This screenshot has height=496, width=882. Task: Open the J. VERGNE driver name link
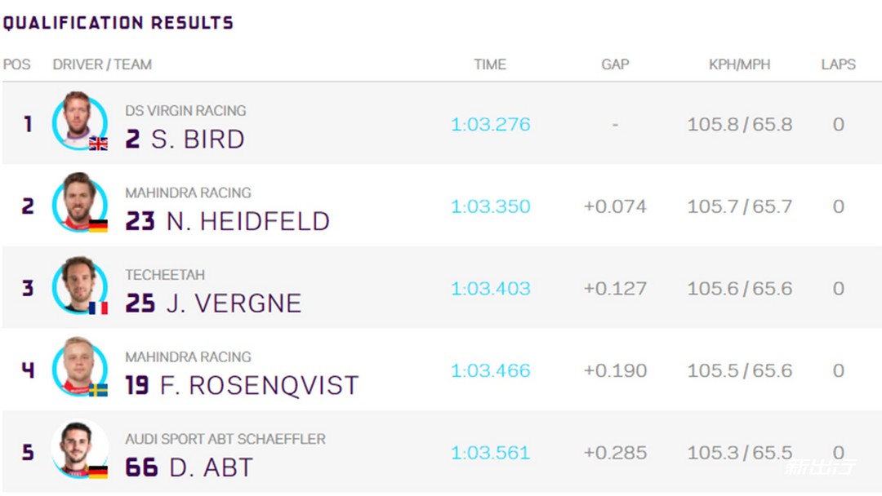pos(234,303)
